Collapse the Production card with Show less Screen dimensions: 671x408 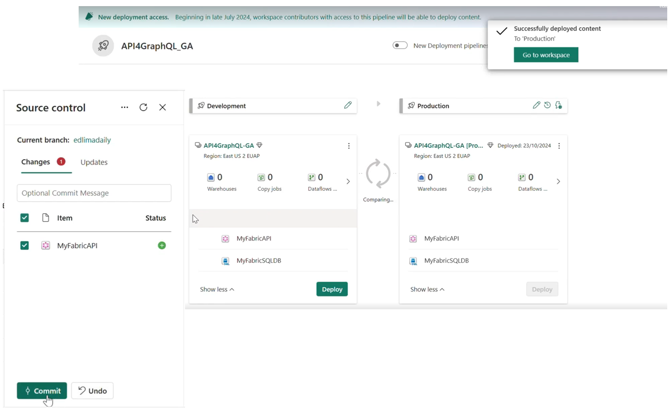point(427,289)
